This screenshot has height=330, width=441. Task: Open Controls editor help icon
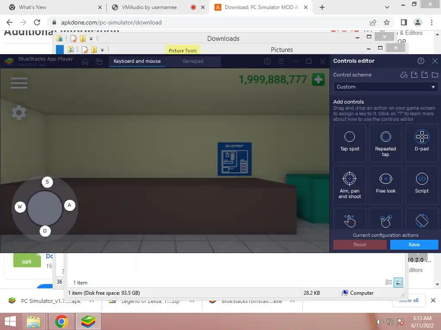coord(421,61)
